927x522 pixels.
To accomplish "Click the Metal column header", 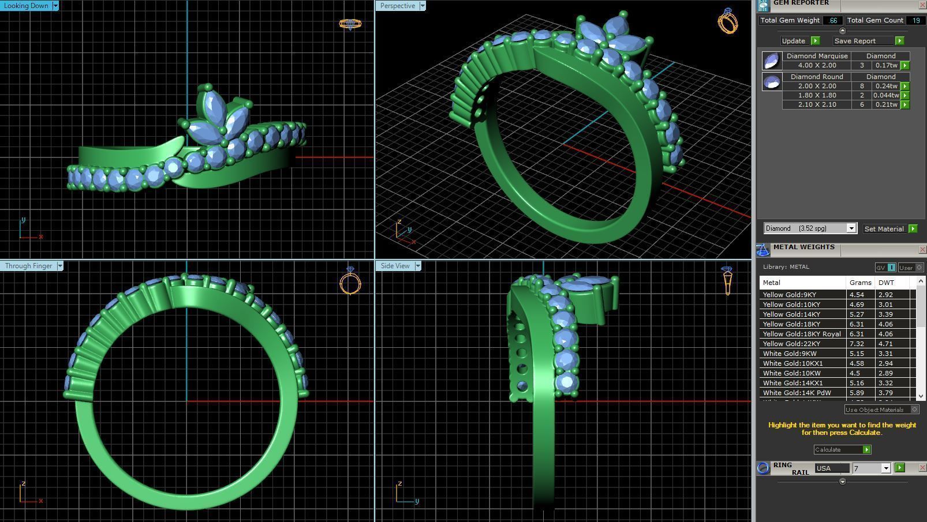I will [802, 283].
